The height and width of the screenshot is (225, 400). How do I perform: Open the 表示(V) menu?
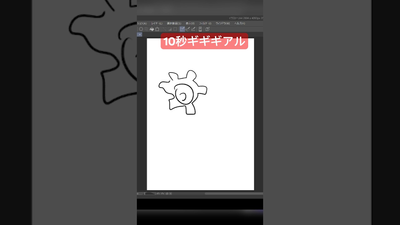190,23
